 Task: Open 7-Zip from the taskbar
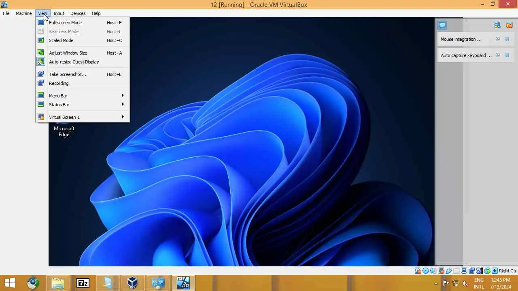pos(83,283)
